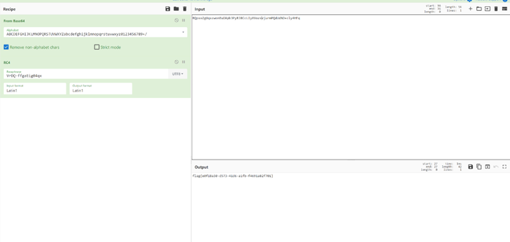
Task: Click the Output panel heading
Action: [202, 167]
